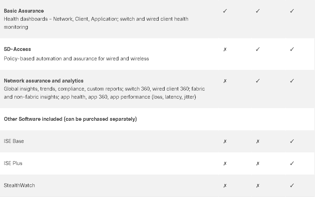The height and width of the screenshot is (197, 315).
Task: Select the Basic Assurance heading
Action: pyautogui.click(x=24, y=11)
